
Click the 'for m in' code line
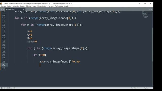[x=52, y=25]
